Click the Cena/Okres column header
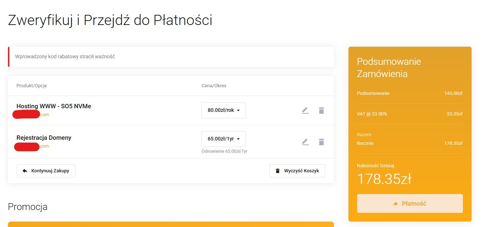485x227 pixels. [x=214, y=86]
